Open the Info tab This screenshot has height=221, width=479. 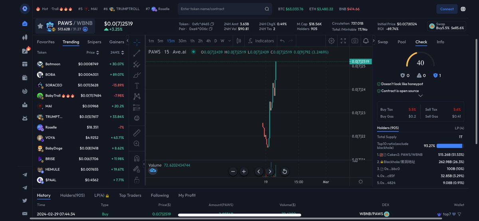pos(440,42)
